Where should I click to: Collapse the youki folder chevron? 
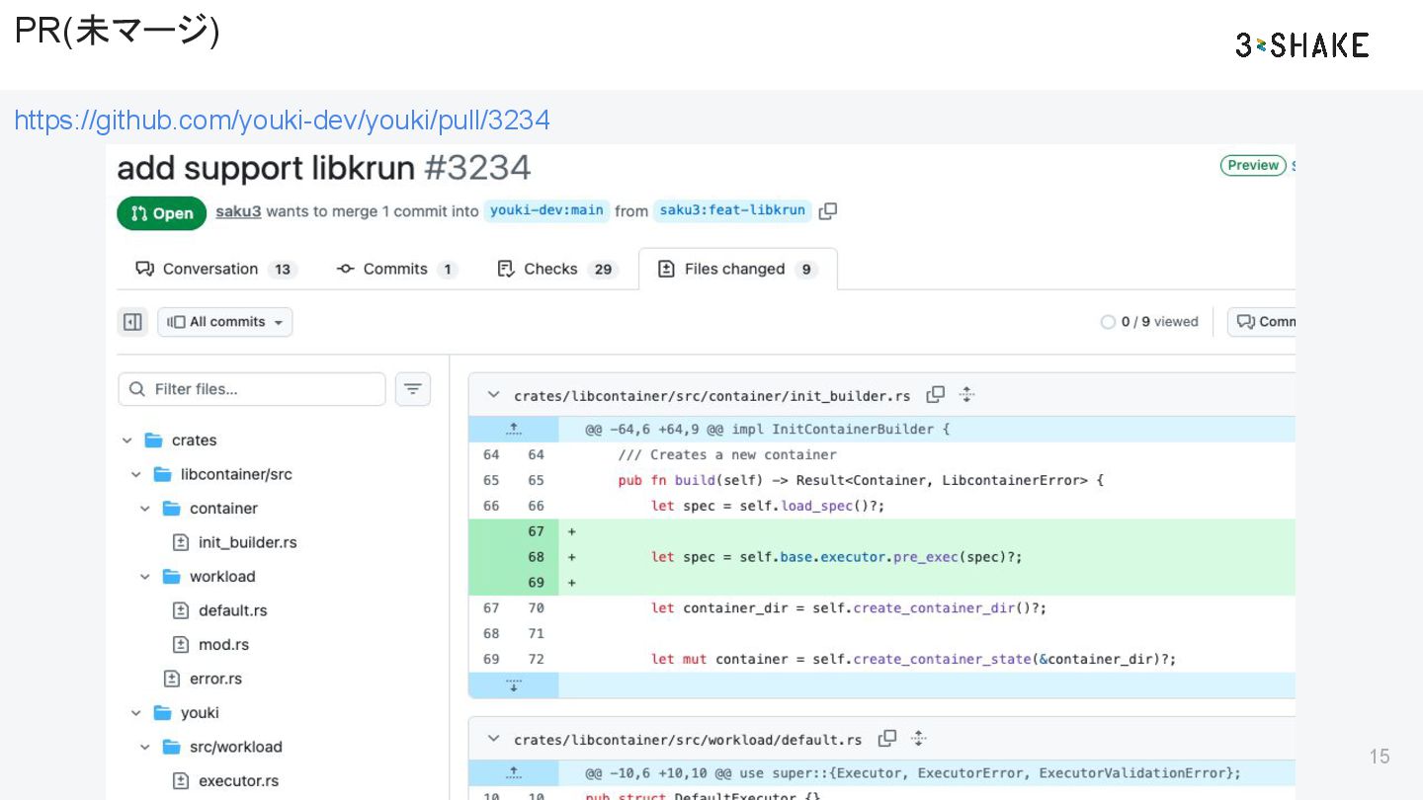click(x=135, y=713)
